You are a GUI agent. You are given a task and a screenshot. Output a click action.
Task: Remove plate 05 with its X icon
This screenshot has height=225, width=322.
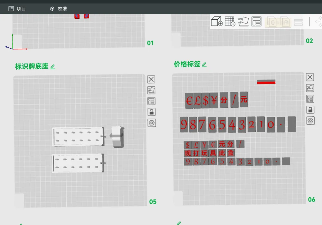click(x=151, y=79)
